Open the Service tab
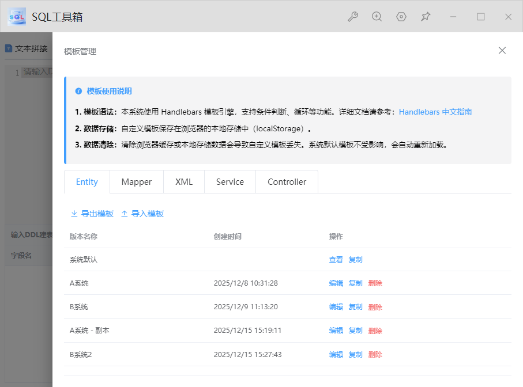The width and height of the screenshot is (523, 387). point(230,182)
